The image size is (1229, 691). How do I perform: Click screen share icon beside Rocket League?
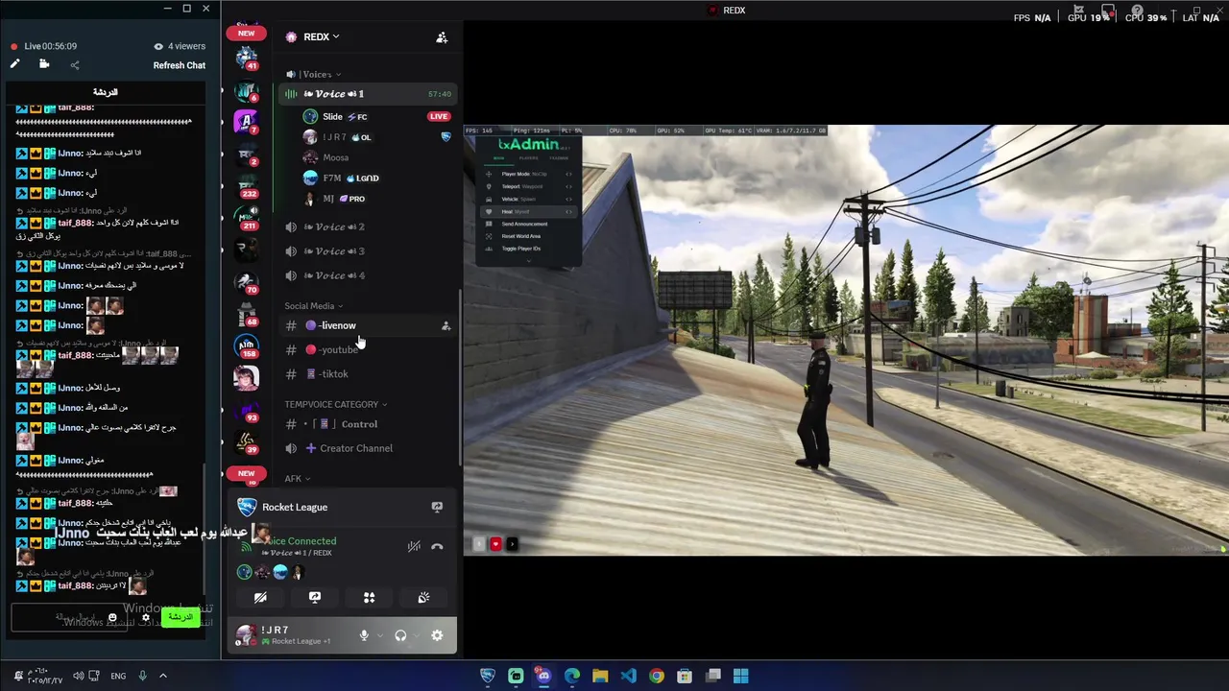click(437, 507)
